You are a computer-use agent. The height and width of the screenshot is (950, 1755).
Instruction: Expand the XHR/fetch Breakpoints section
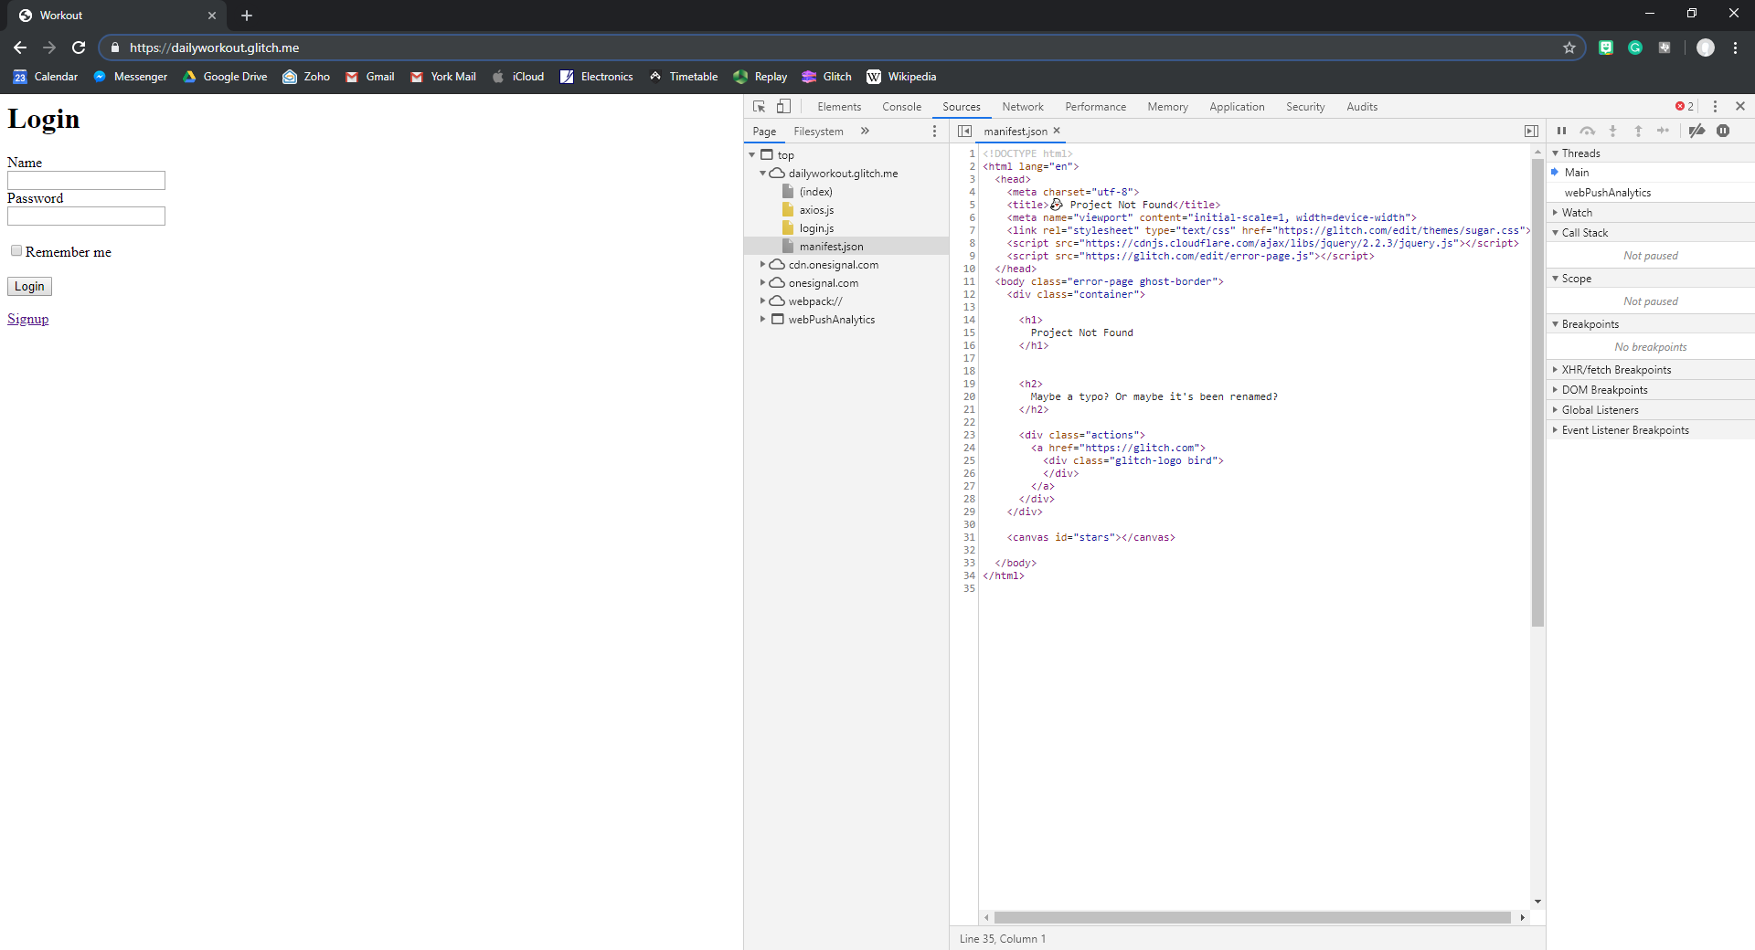point(1616,370)
